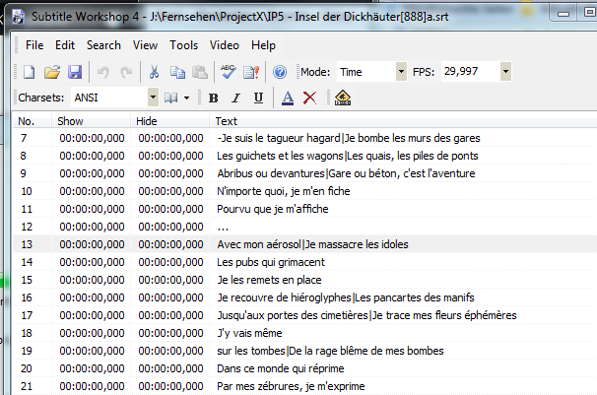Open the help question mark icon
The height and width of the screenshot is (395, 597).
click(279, 72)
